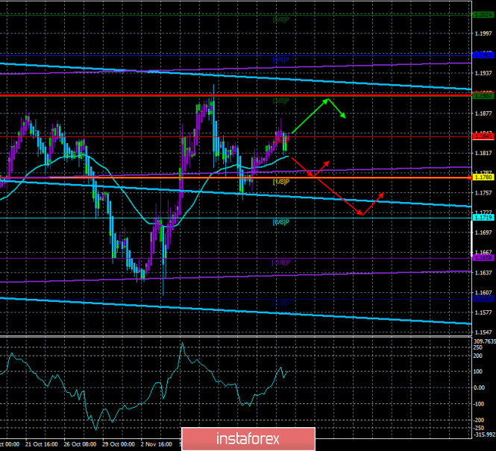
Task: Select the yellow 1.1780 price level tag
Action: 483,177
